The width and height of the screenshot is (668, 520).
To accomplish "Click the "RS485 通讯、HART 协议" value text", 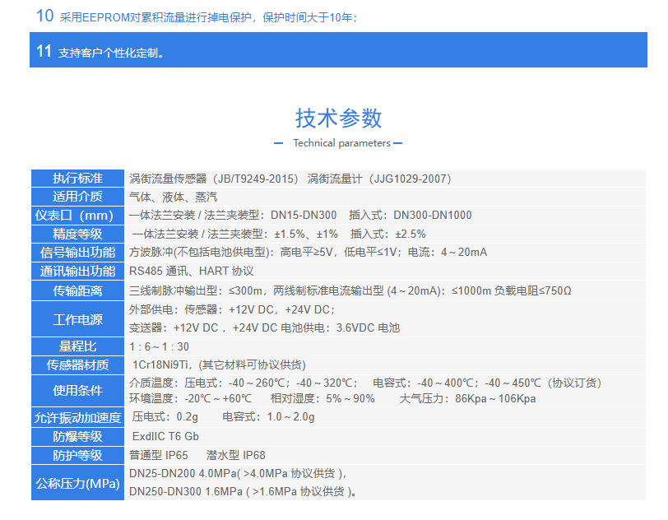I will click(192, 271).
